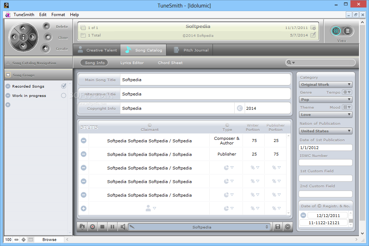Click the copyright year field 2014
Image resolution: width=369 pixels, height=246 pixels.
pos(268,108)
